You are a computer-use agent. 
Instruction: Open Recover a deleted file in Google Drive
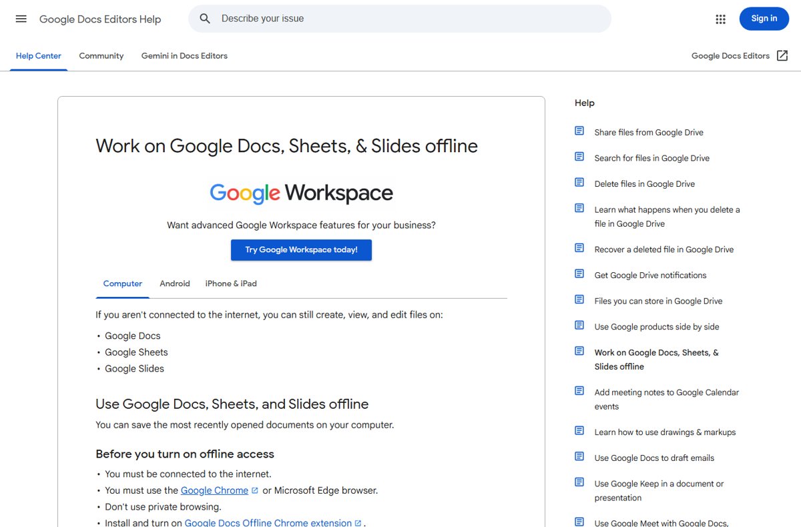pos(664,249)
